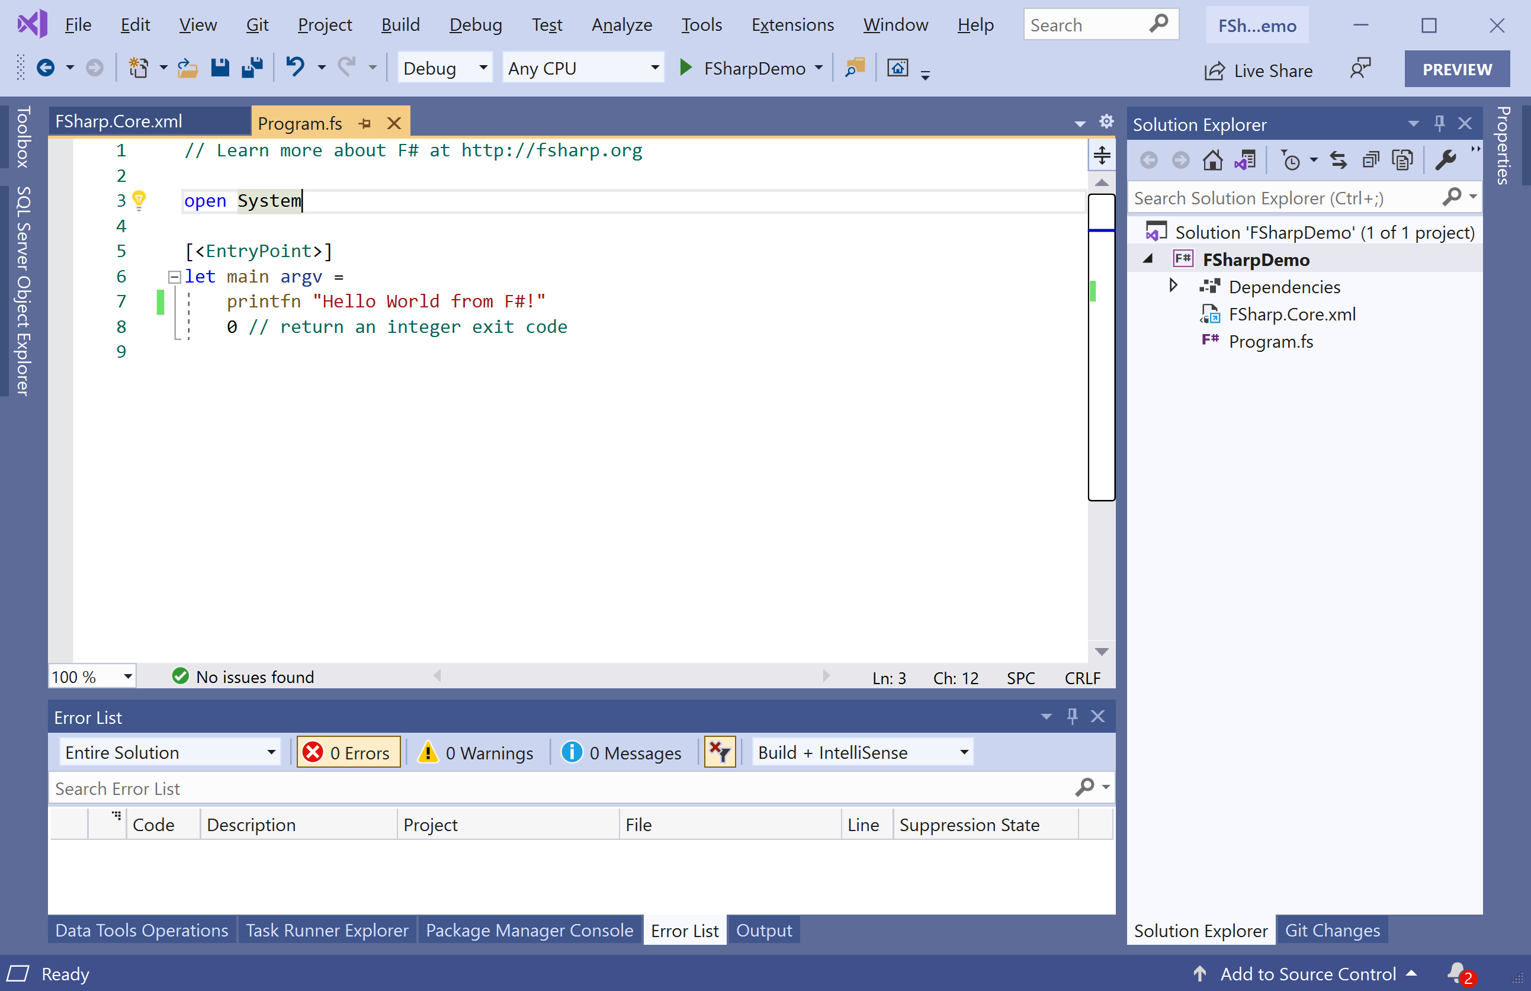This screenshot has height=991, width=1531.
Task: Toggle the 0 Messages filter
Action: coord(621,752)
